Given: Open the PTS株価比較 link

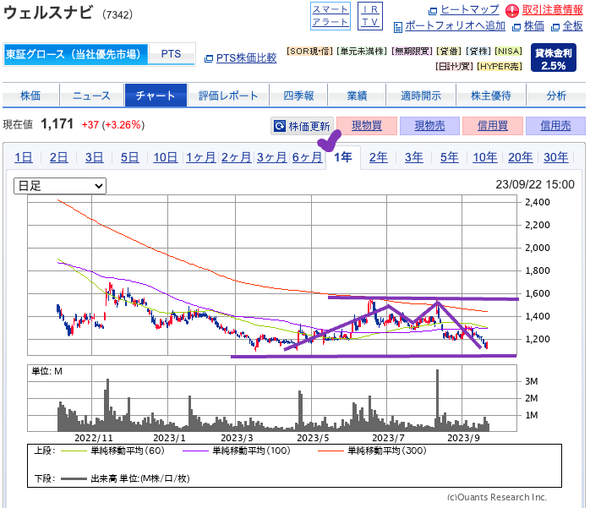Looking at the screenshot, I should coord(246,58).
